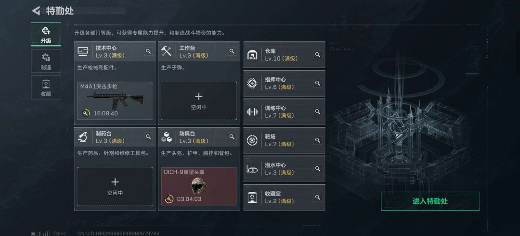Image resolution: width=520 pixels, height=236 pixels.
Task: Switch to the 制造 tab
Action: [46, 61]
